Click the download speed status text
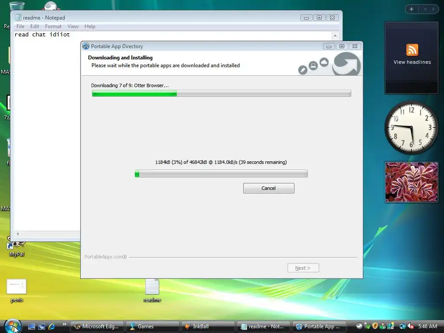Image resolution: width=444 pixels, height=333 pixels. click(221, 162)
